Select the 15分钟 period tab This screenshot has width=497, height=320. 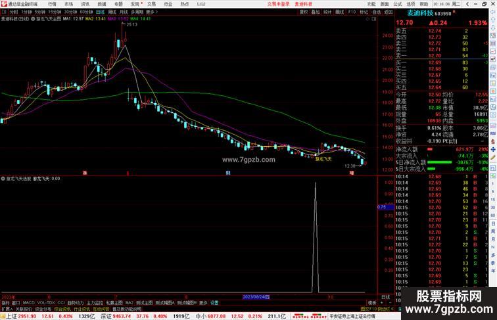coord(55,12)
